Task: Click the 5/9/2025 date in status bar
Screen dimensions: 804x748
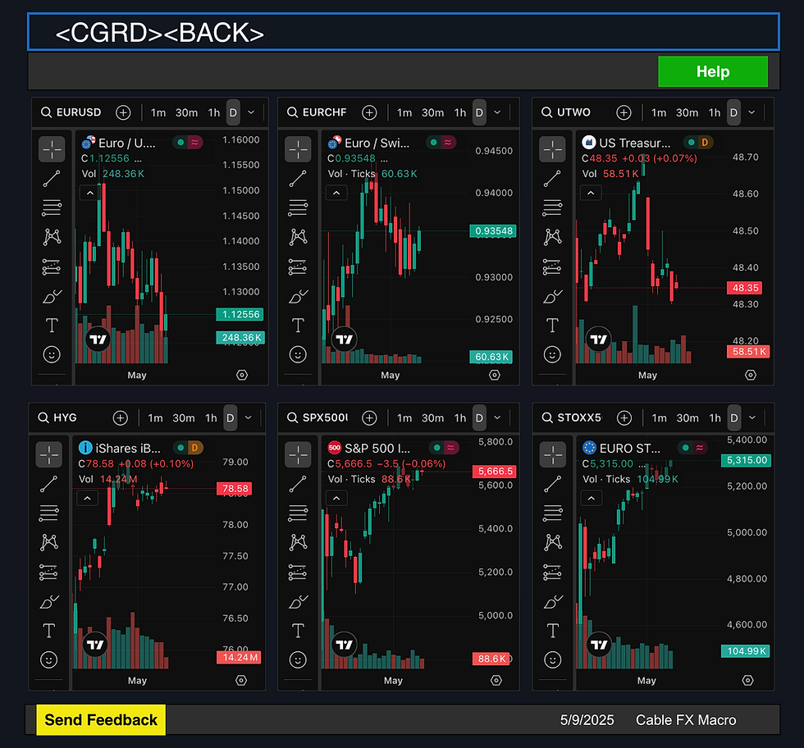Action: pos(587,720)
